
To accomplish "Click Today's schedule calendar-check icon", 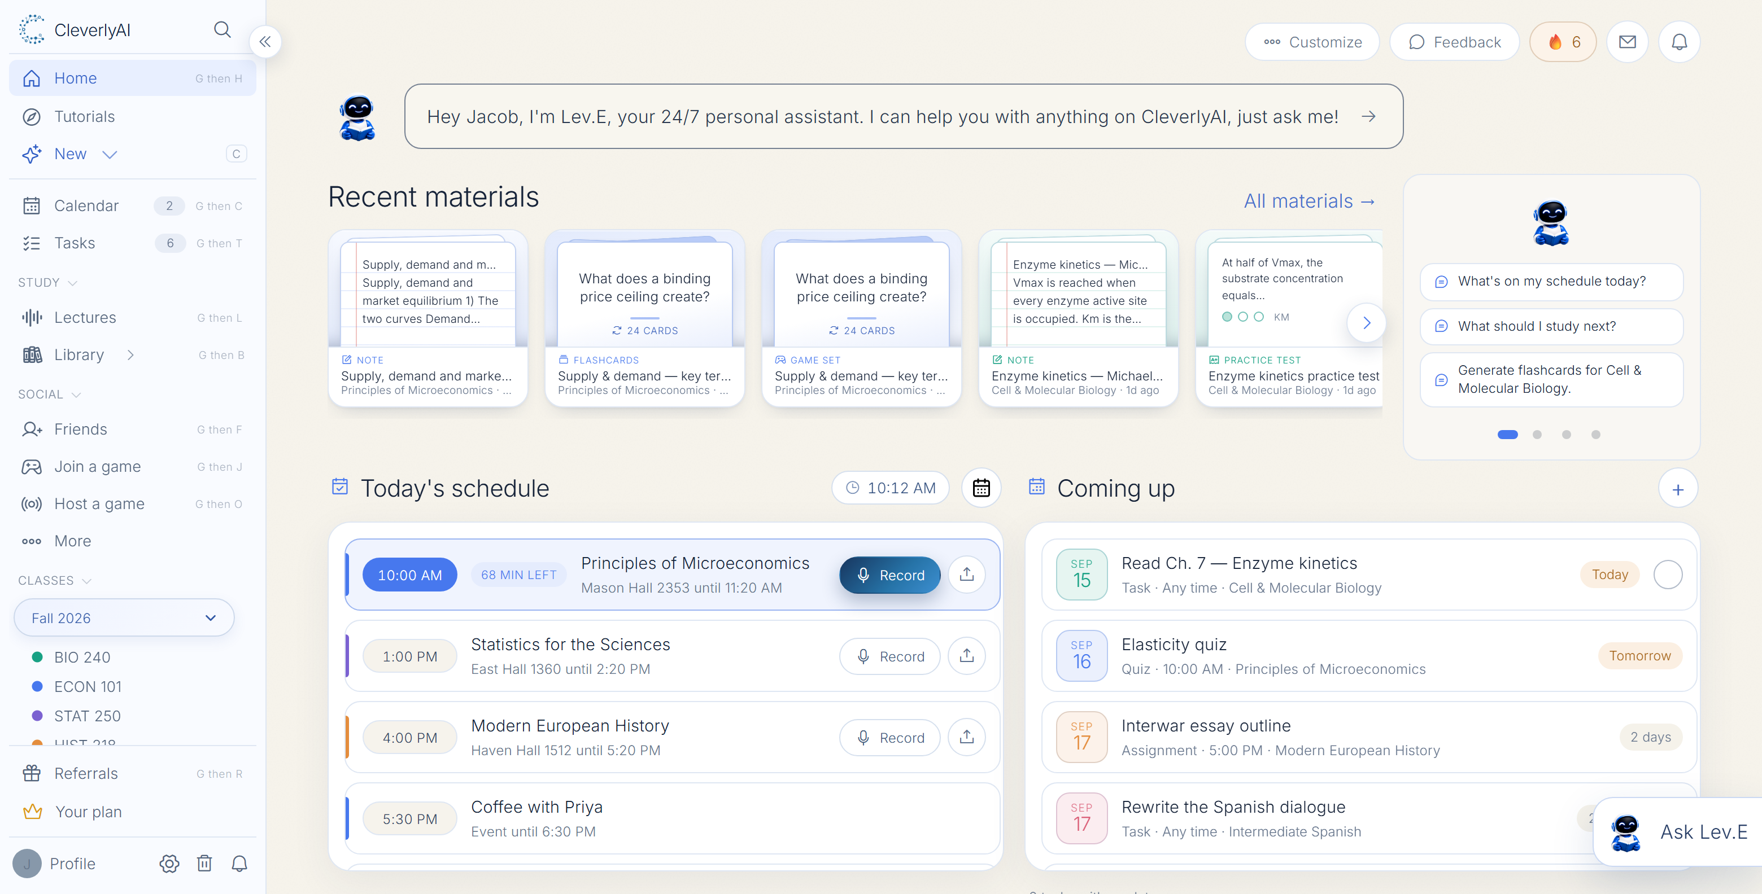I will coord(340,486).
